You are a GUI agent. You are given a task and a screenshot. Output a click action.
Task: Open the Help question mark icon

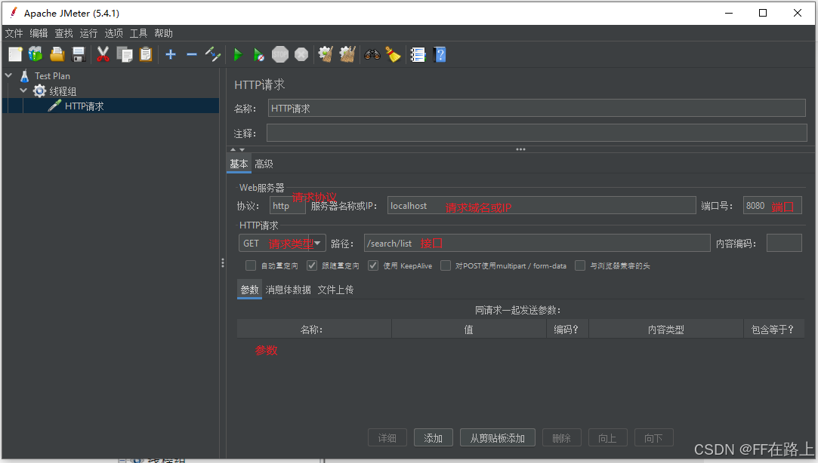coord(440,54)
